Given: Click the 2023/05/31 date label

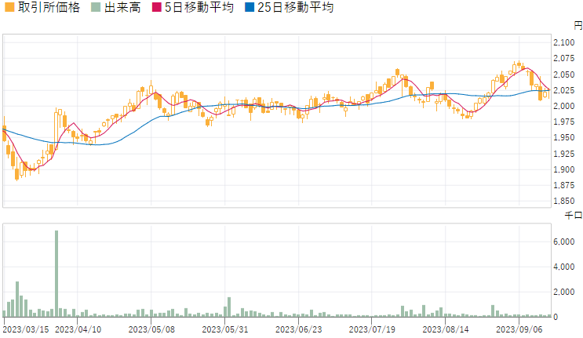Looking at the screenshot, I should (225, 329).
